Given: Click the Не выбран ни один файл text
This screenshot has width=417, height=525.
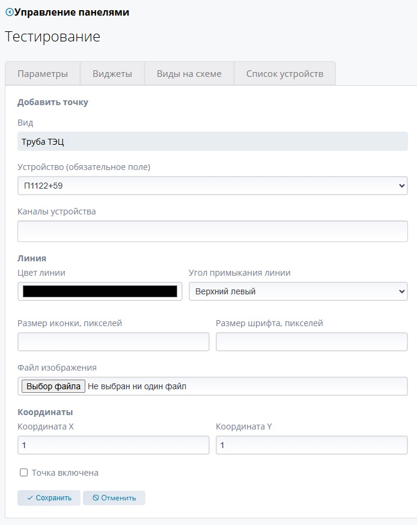Looking at the screenshot, I should [137, 386].
